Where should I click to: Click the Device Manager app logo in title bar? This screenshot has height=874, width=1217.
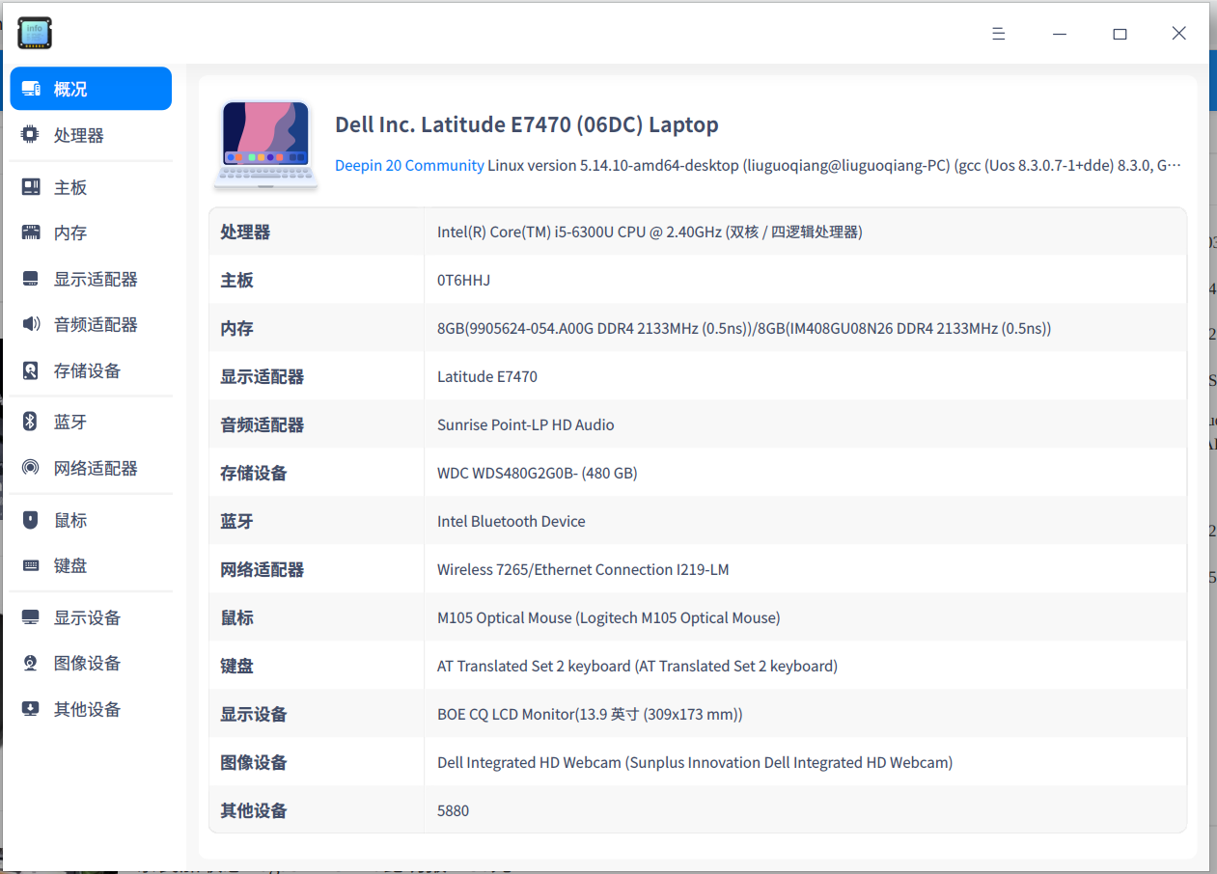[x=35, y=33]
